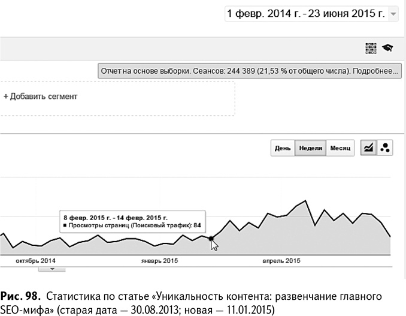Expand the small arrow tab below the chart
The width and height of the screenshot is (406, 316).
51,269
